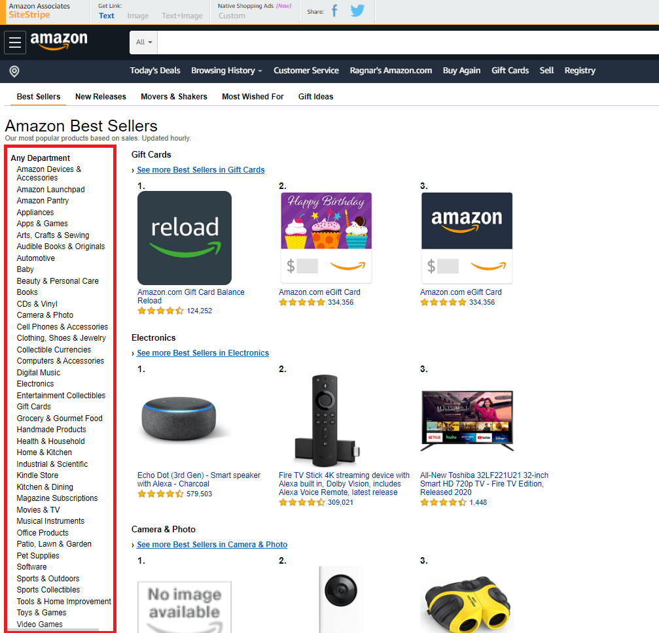Viewport: 659px width, 633px height.
Task: Expand the All search category dropdown
Action: [x=144, y=43]
